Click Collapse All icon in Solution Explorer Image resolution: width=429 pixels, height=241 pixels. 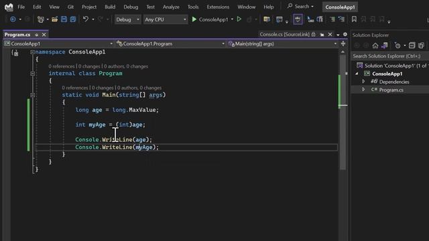coord(412,46)
